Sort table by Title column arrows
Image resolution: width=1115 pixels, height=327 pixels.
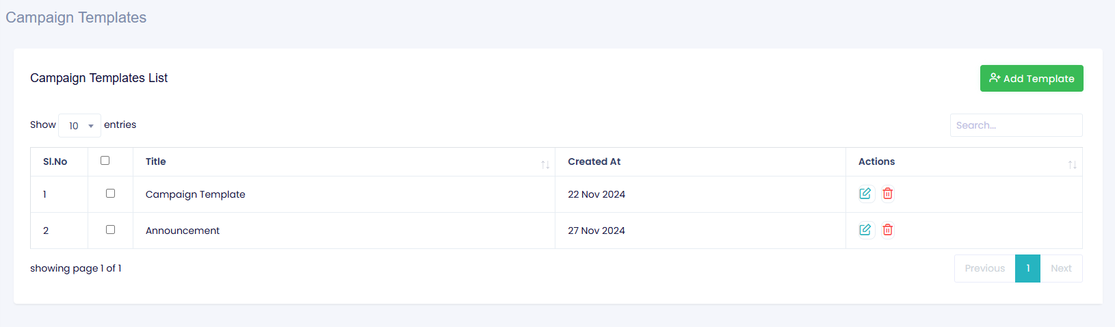[545, 164]
